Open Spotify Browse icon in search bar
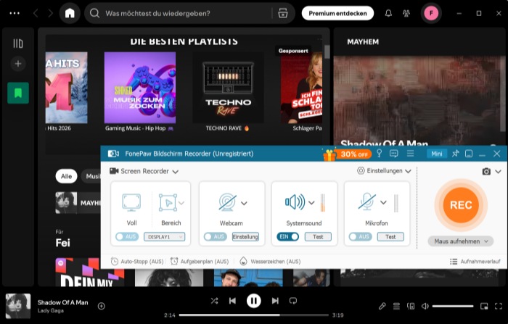This screenshot has height=324, width=508. 283,13
